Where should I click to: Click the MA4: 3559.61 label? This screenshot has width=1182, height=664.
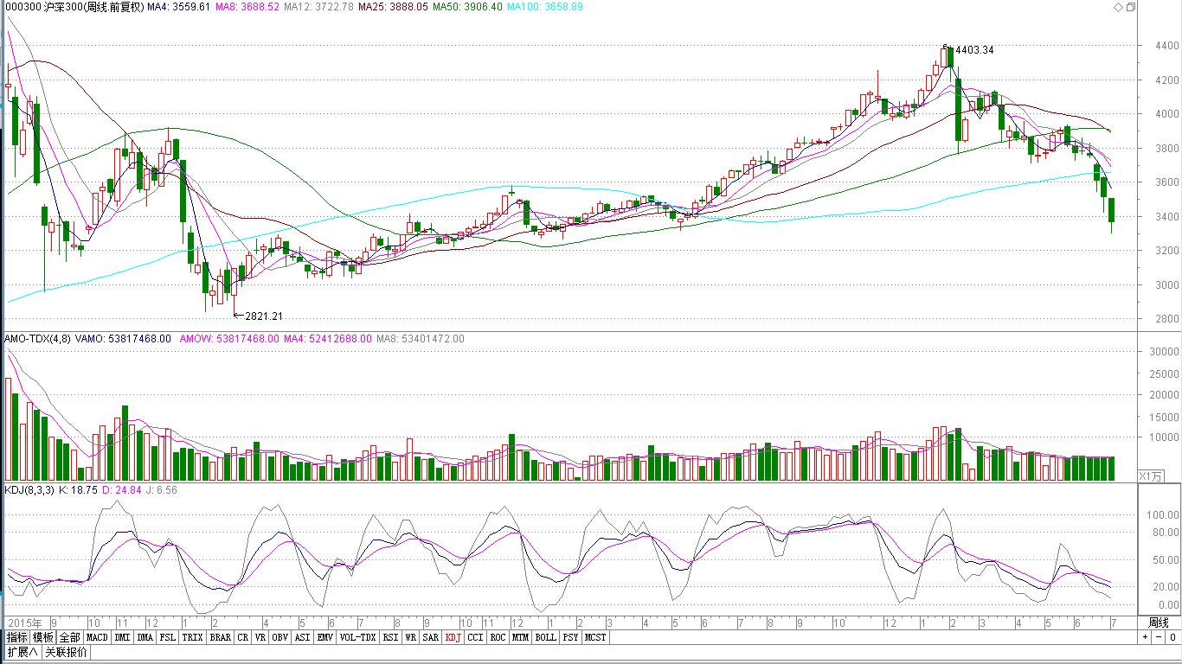point(178,7)
